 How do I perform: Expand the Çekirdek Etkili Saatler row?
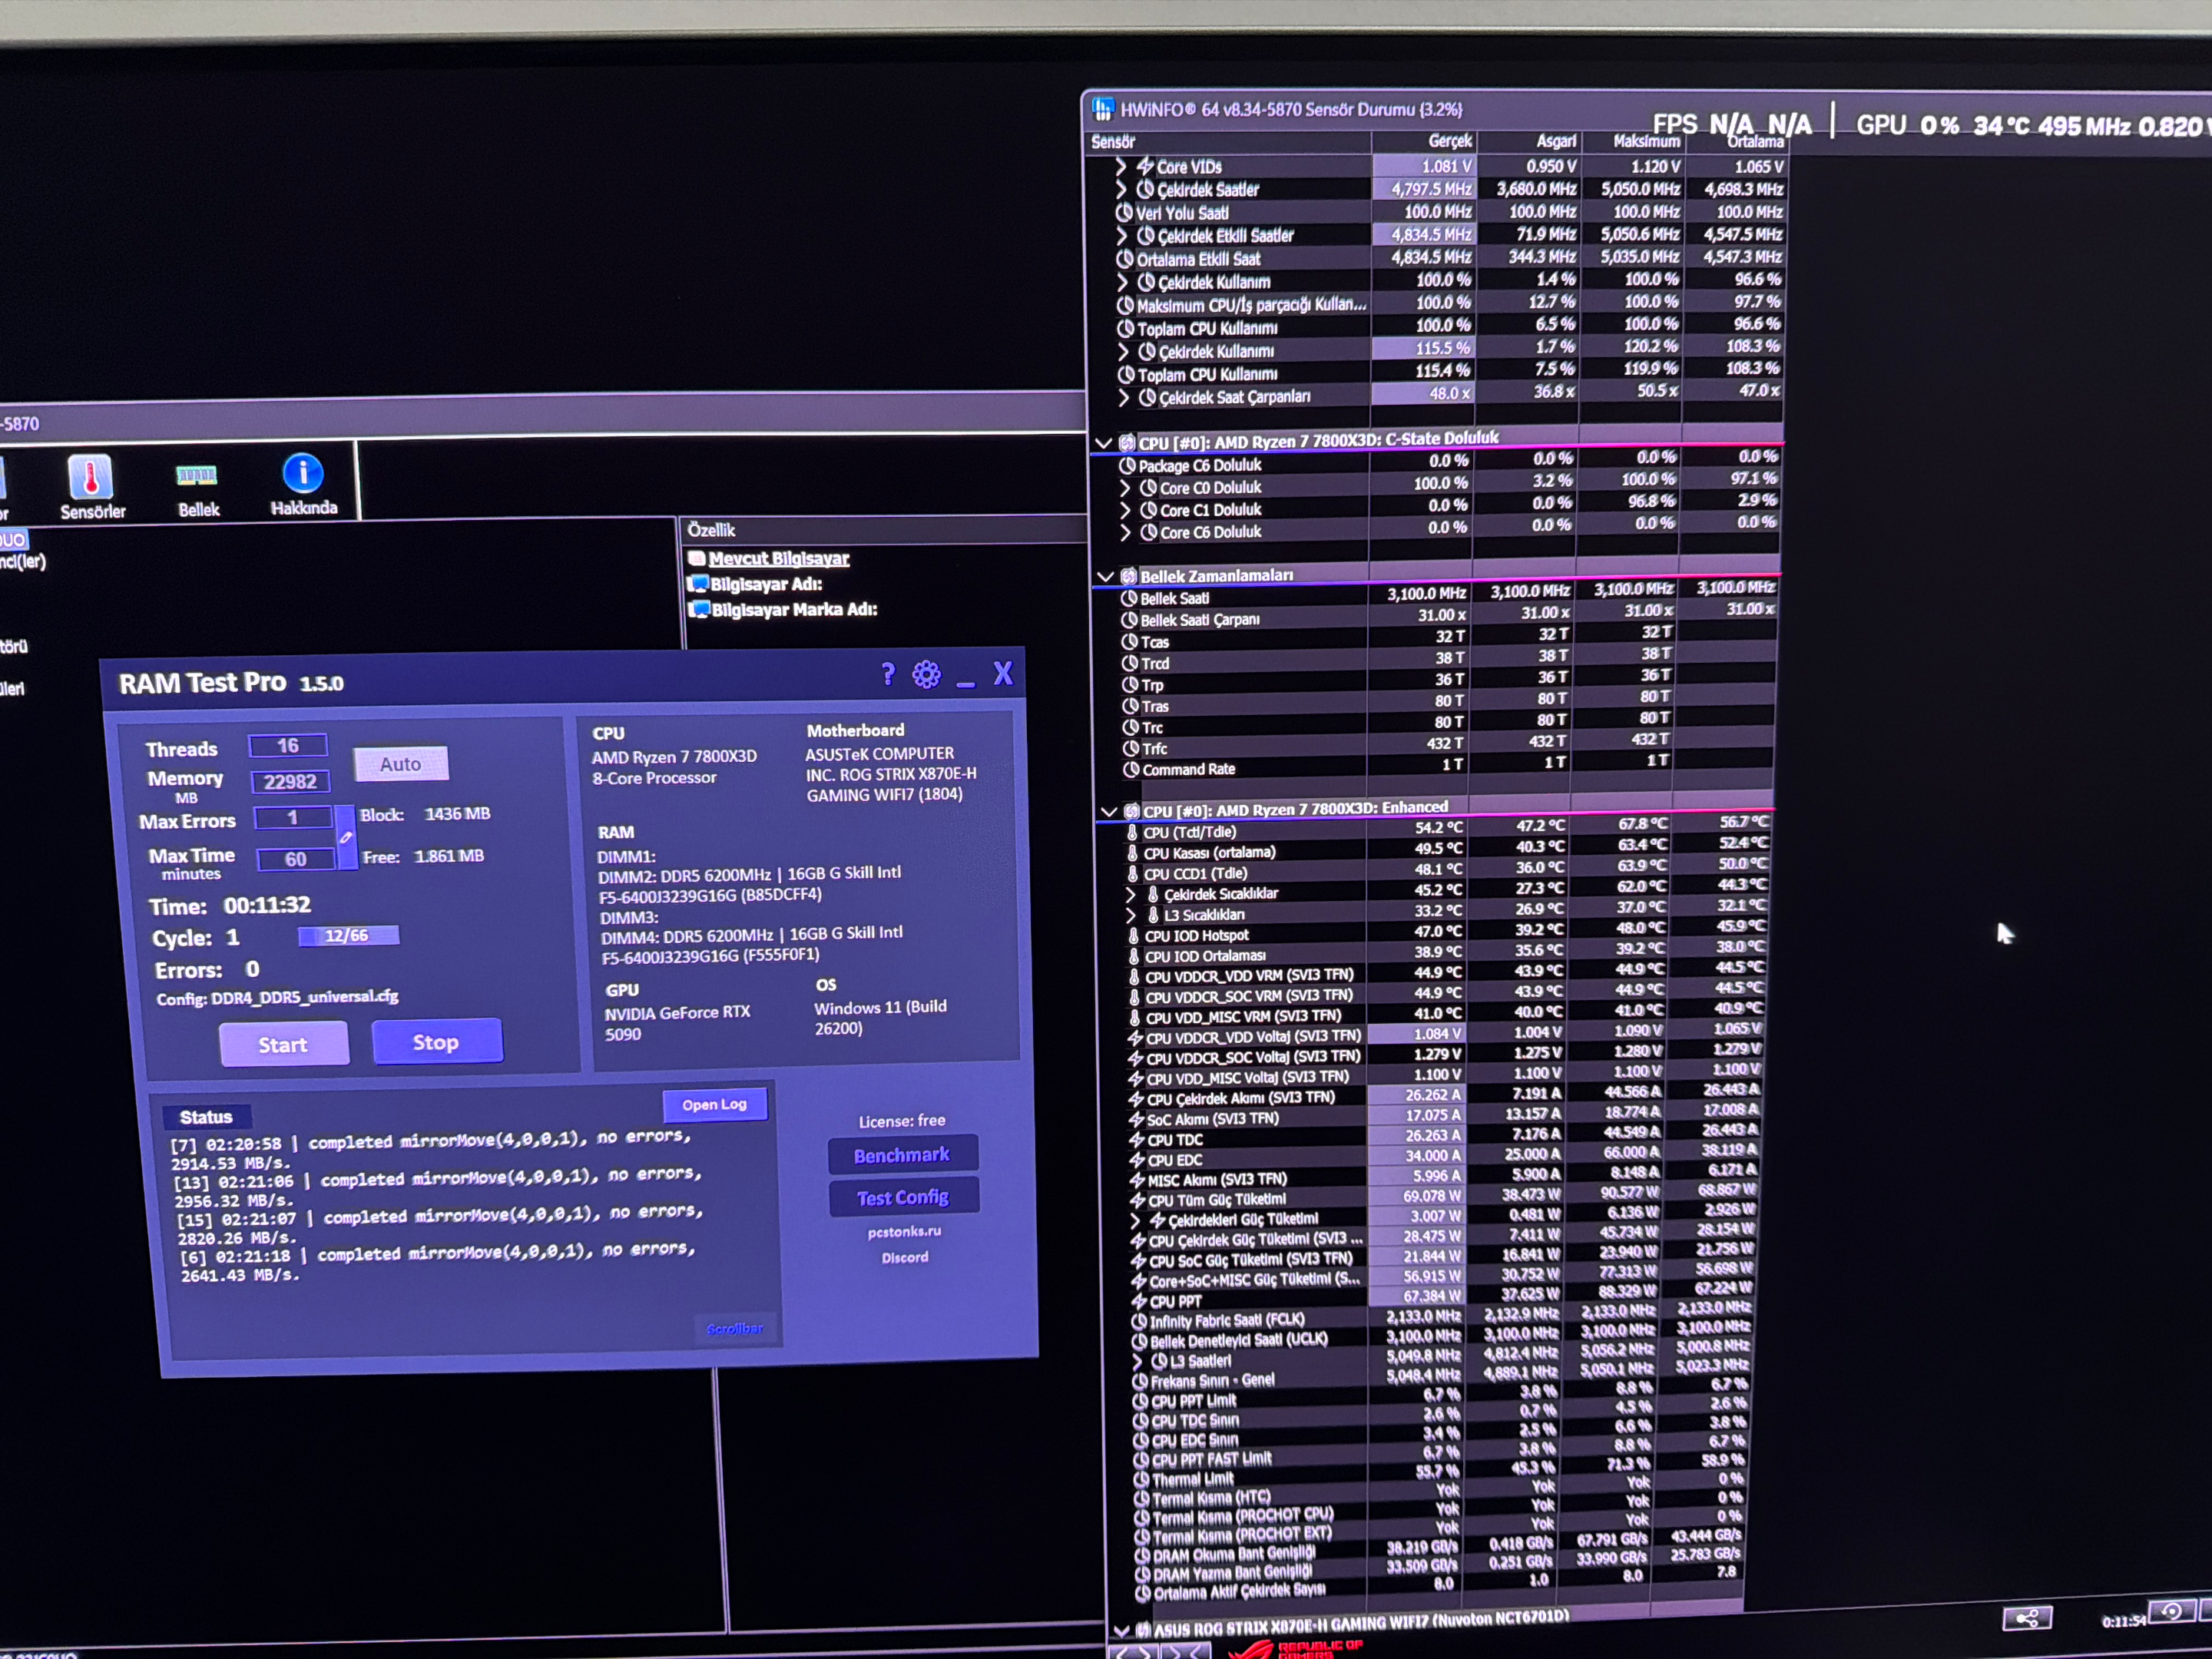tap(1121, 236)
